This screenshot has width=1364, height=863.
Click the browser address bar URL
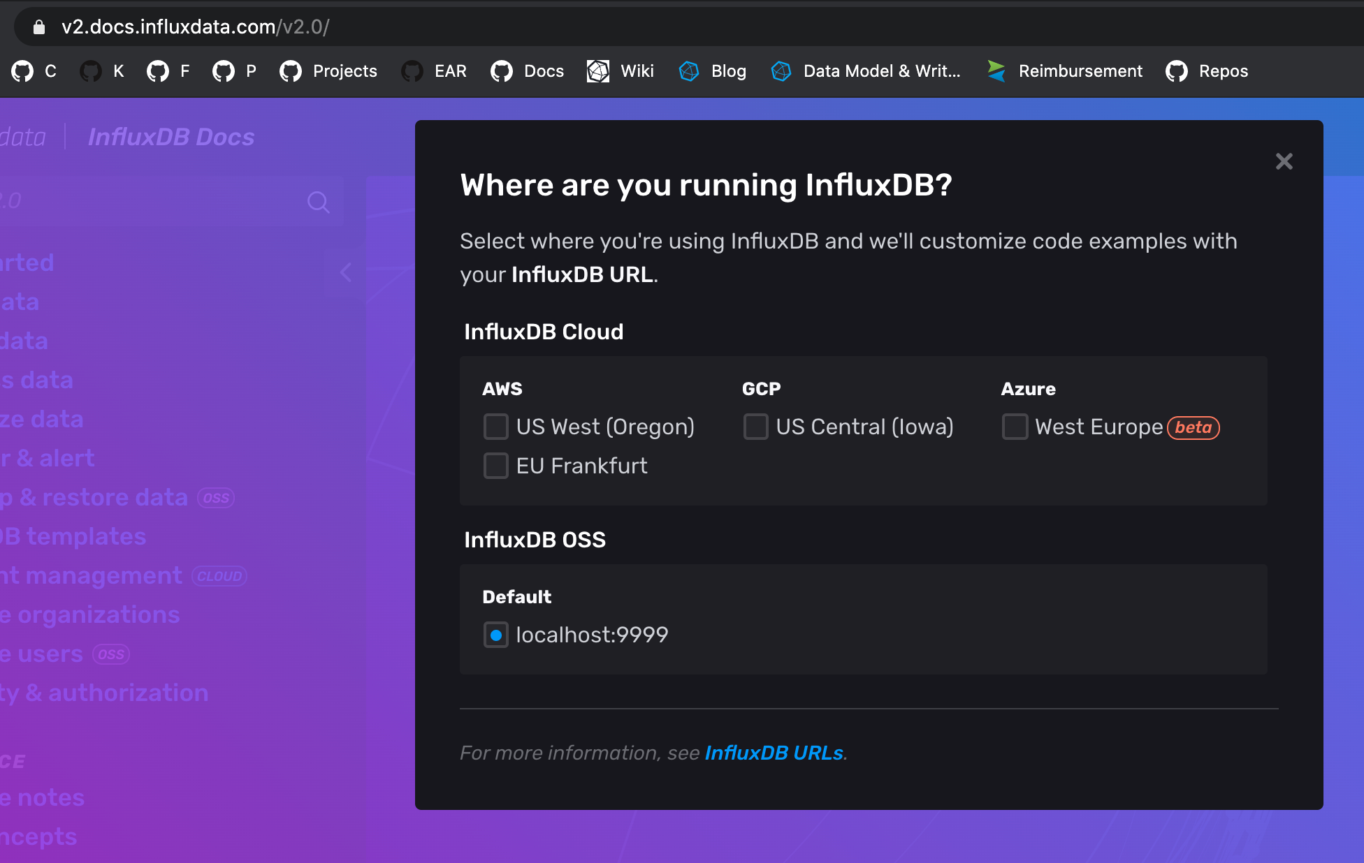195,27
